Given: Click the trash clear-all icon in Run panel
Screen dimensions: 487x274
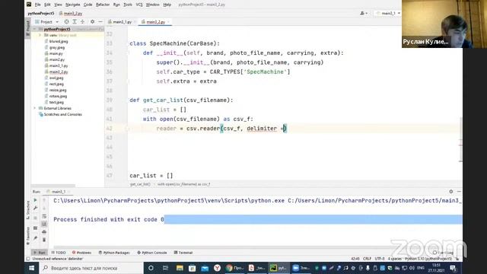Looking at the screenshot, I should tap(44, 240).
